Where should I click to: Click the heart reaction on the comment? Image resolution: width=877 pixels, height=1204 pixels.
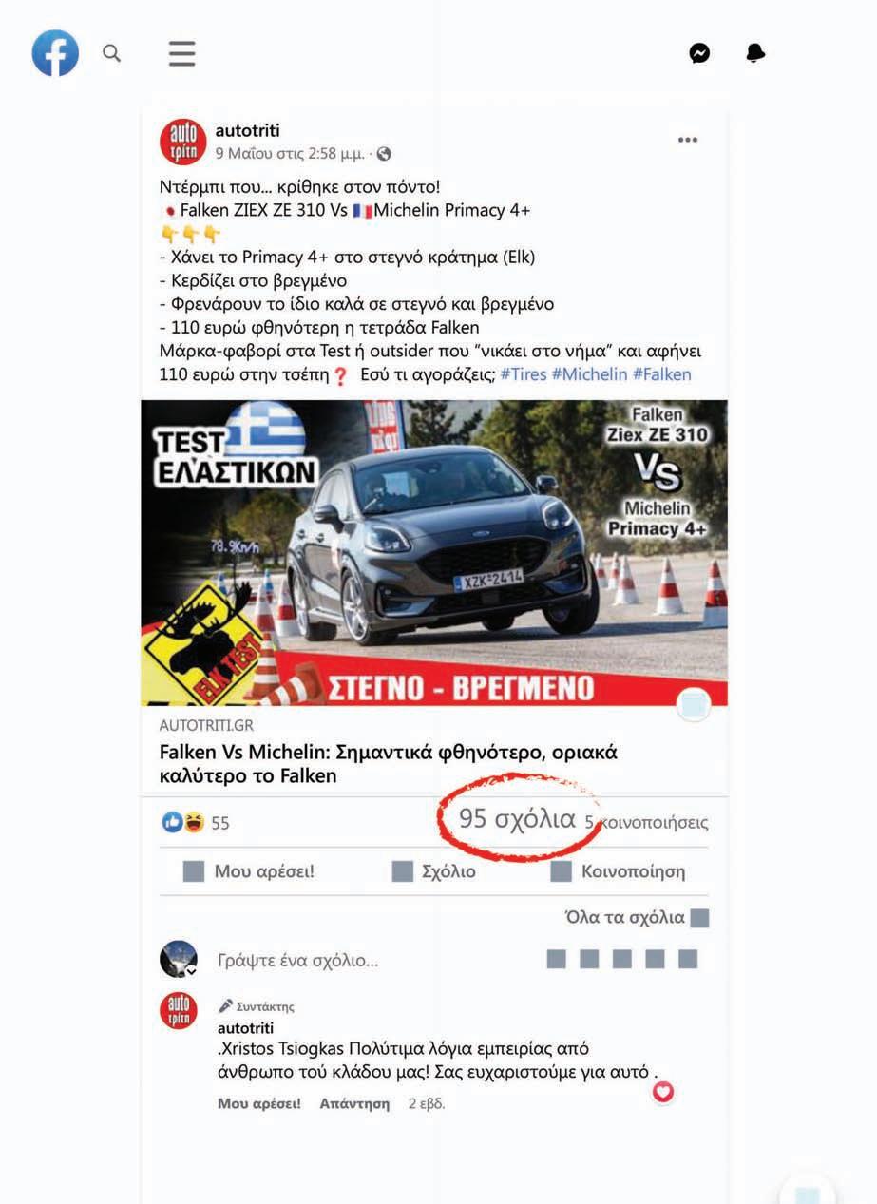tap(663, 1092)
